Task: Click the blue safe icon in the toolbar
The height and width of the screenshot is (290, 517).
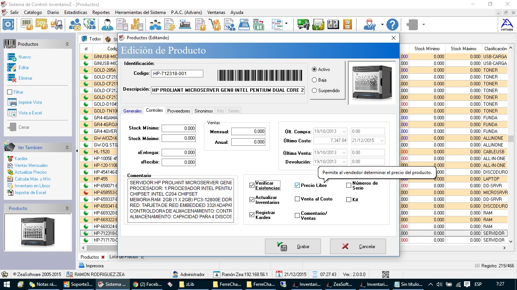Action: [x=8, y=25]
